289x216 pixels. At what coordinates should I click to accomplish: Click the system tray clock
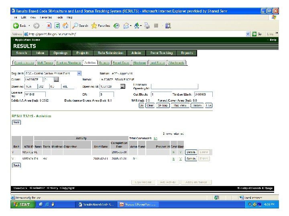click(x=269, y=204)
